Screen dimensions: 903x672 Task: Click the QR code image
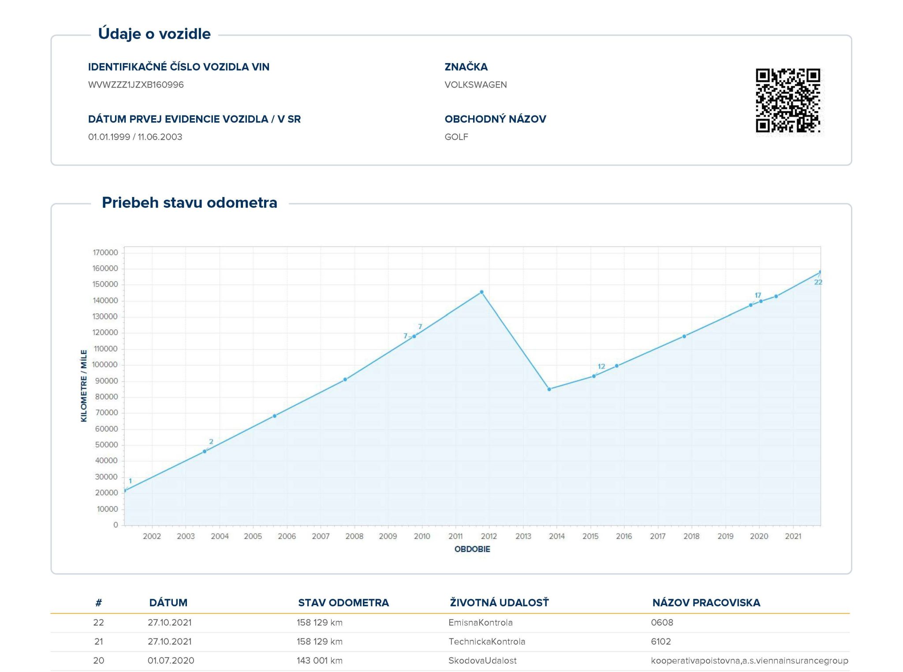pos(787,101)
